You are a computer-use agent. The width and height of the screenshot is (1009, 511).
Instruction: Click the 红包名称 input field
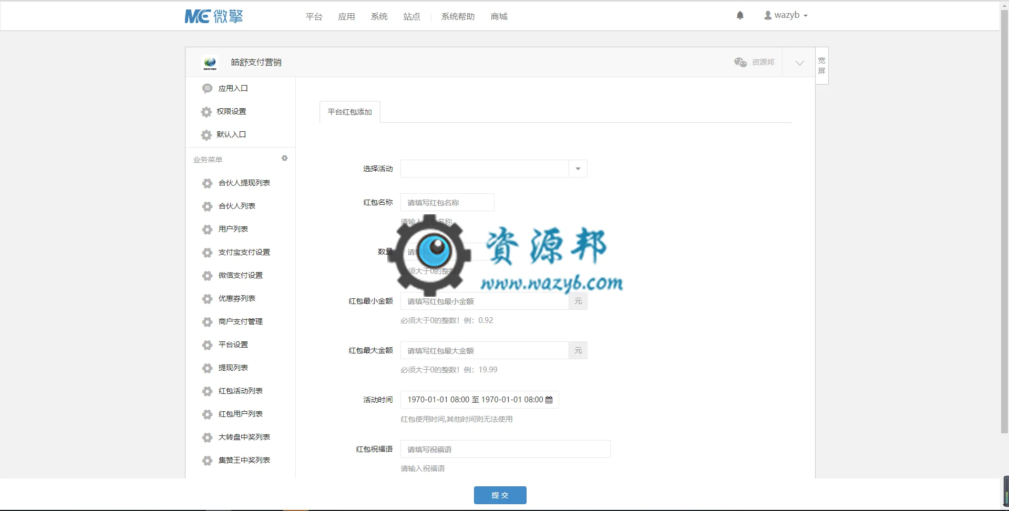(x=447, y=202)
